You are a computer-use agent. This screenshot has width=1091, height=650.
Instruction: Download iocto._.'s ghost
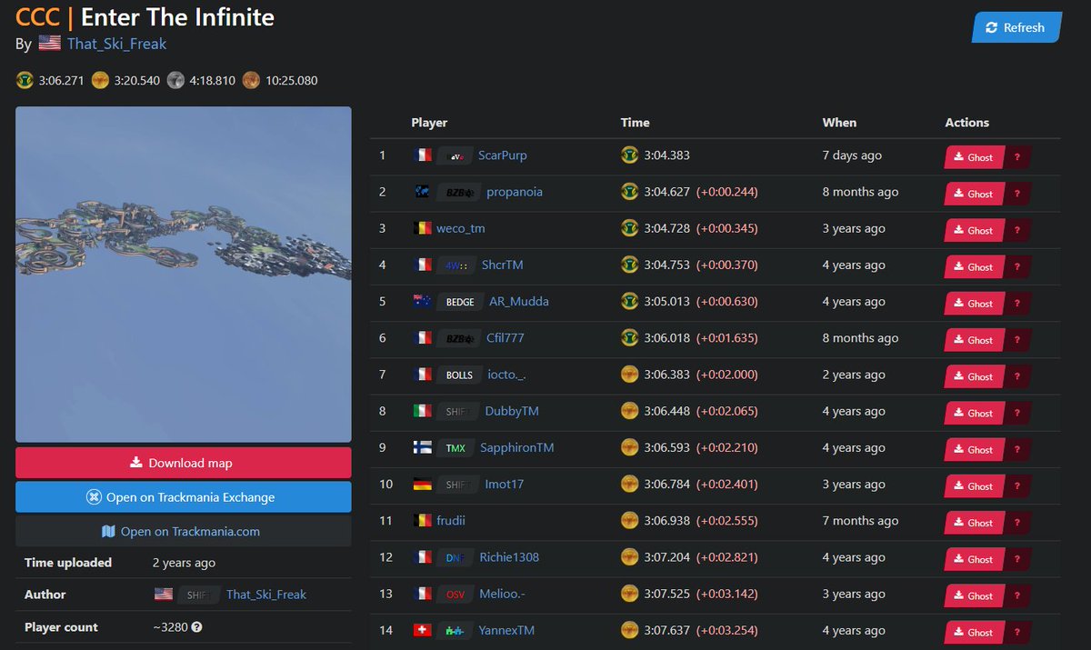pyautogui.click(x=973, y=376)
